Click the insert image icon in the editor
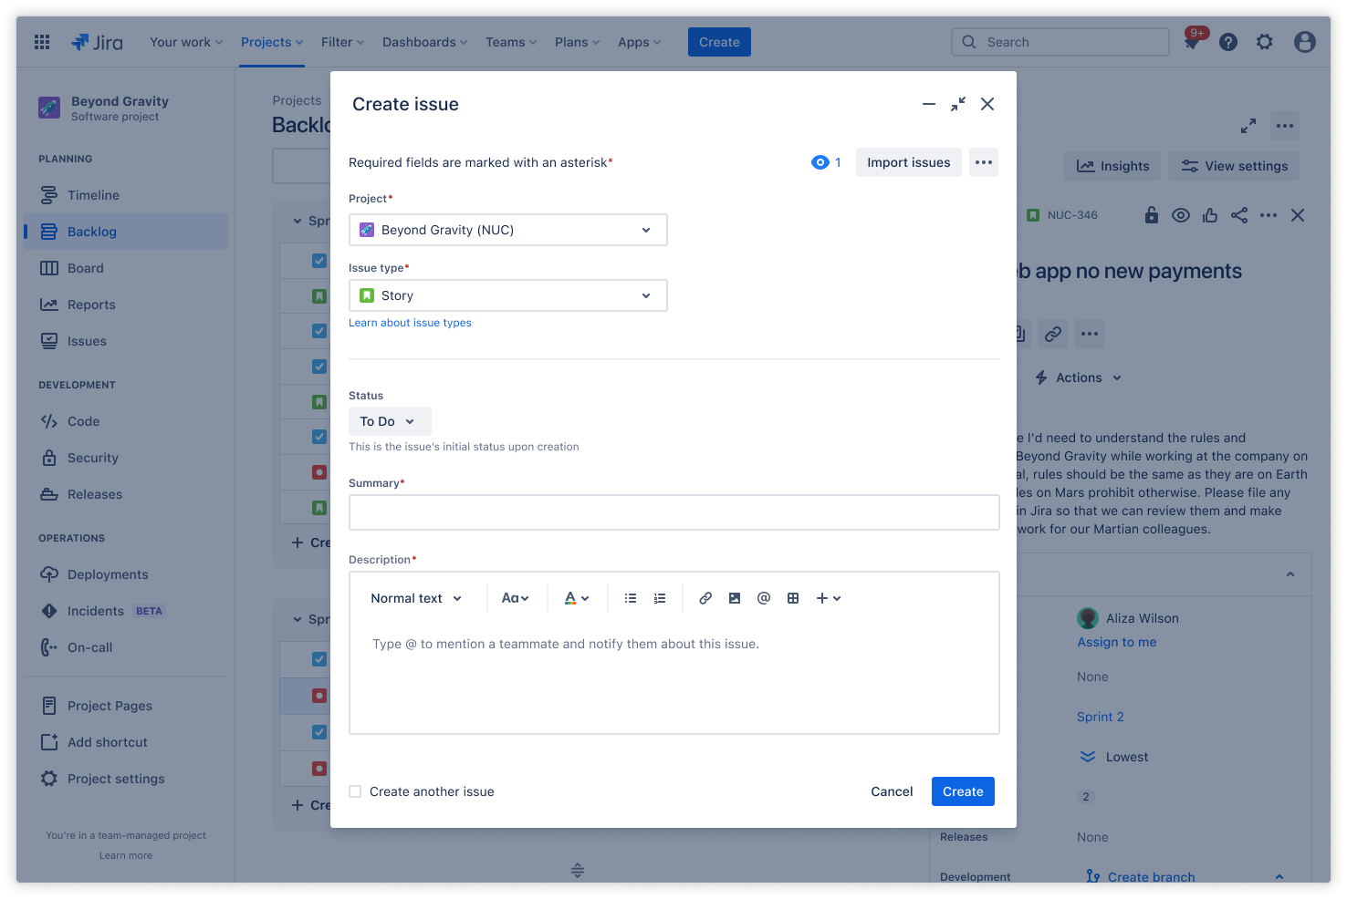 (735, 597)
